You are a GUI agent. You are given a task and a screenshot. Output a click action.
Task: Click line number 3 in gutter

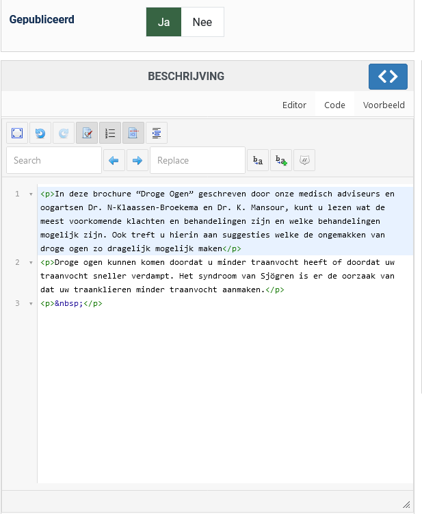17,304
